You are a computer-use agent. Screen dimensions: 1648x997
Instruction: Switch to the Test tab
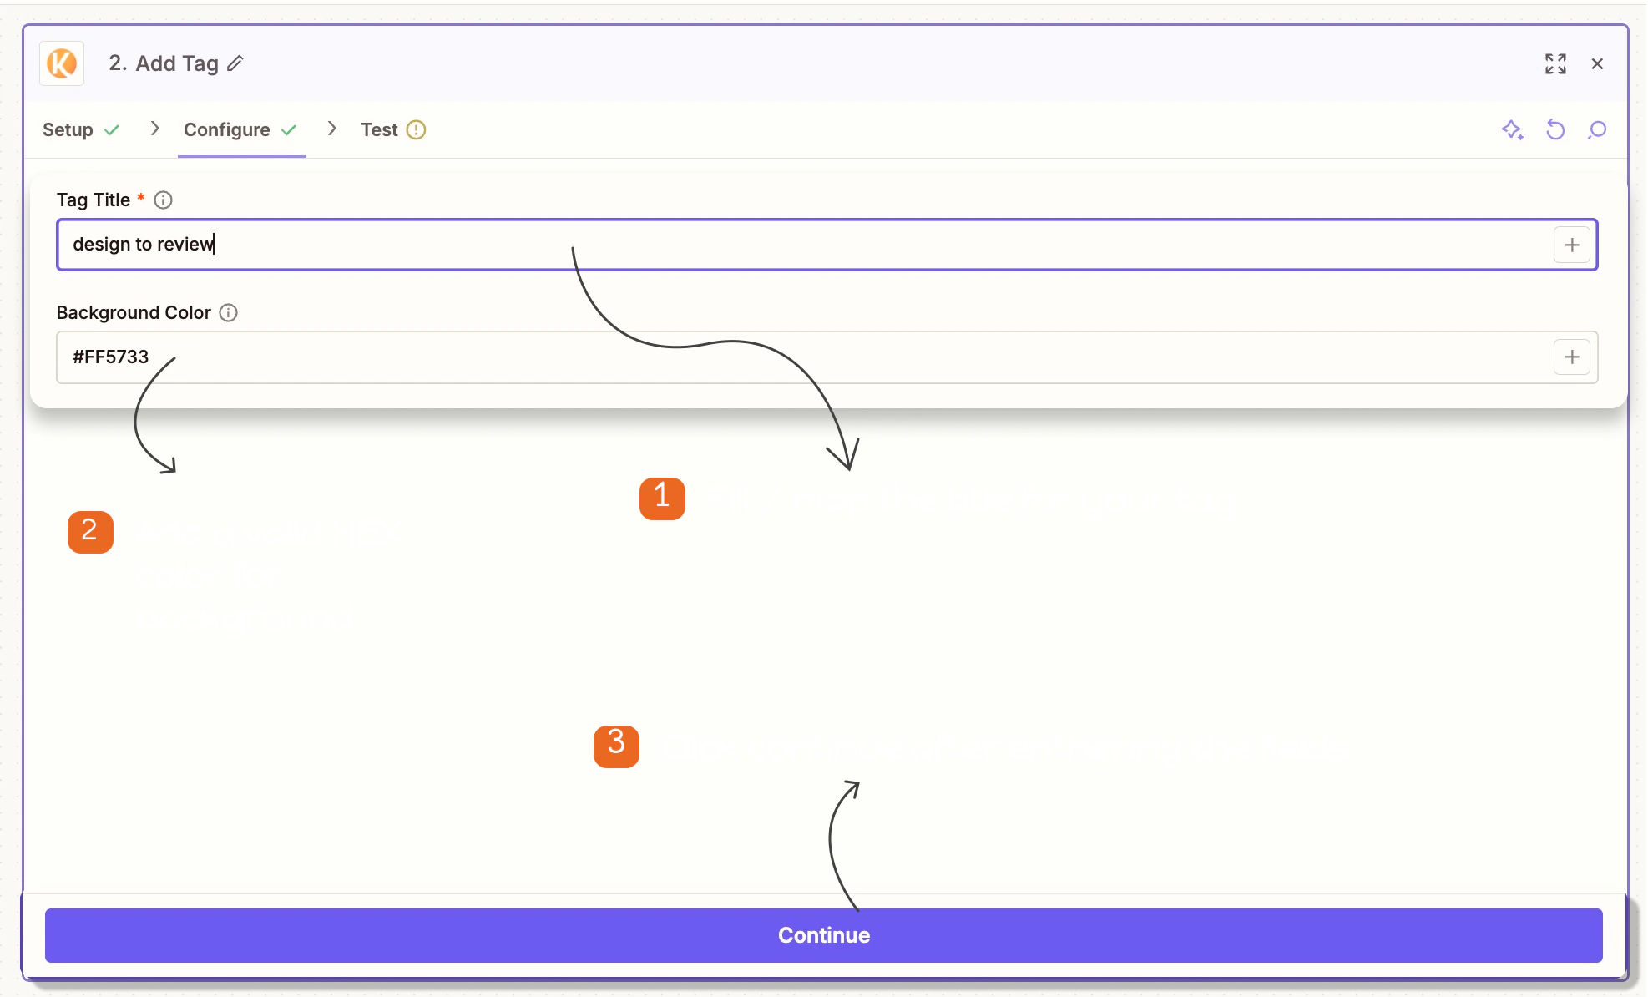point(393,130)
